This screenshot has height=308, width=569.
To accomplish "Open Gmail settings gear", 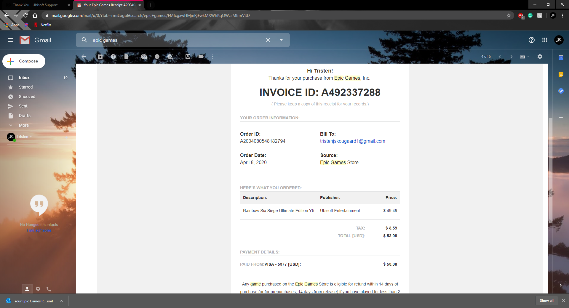I will (540, 57).
